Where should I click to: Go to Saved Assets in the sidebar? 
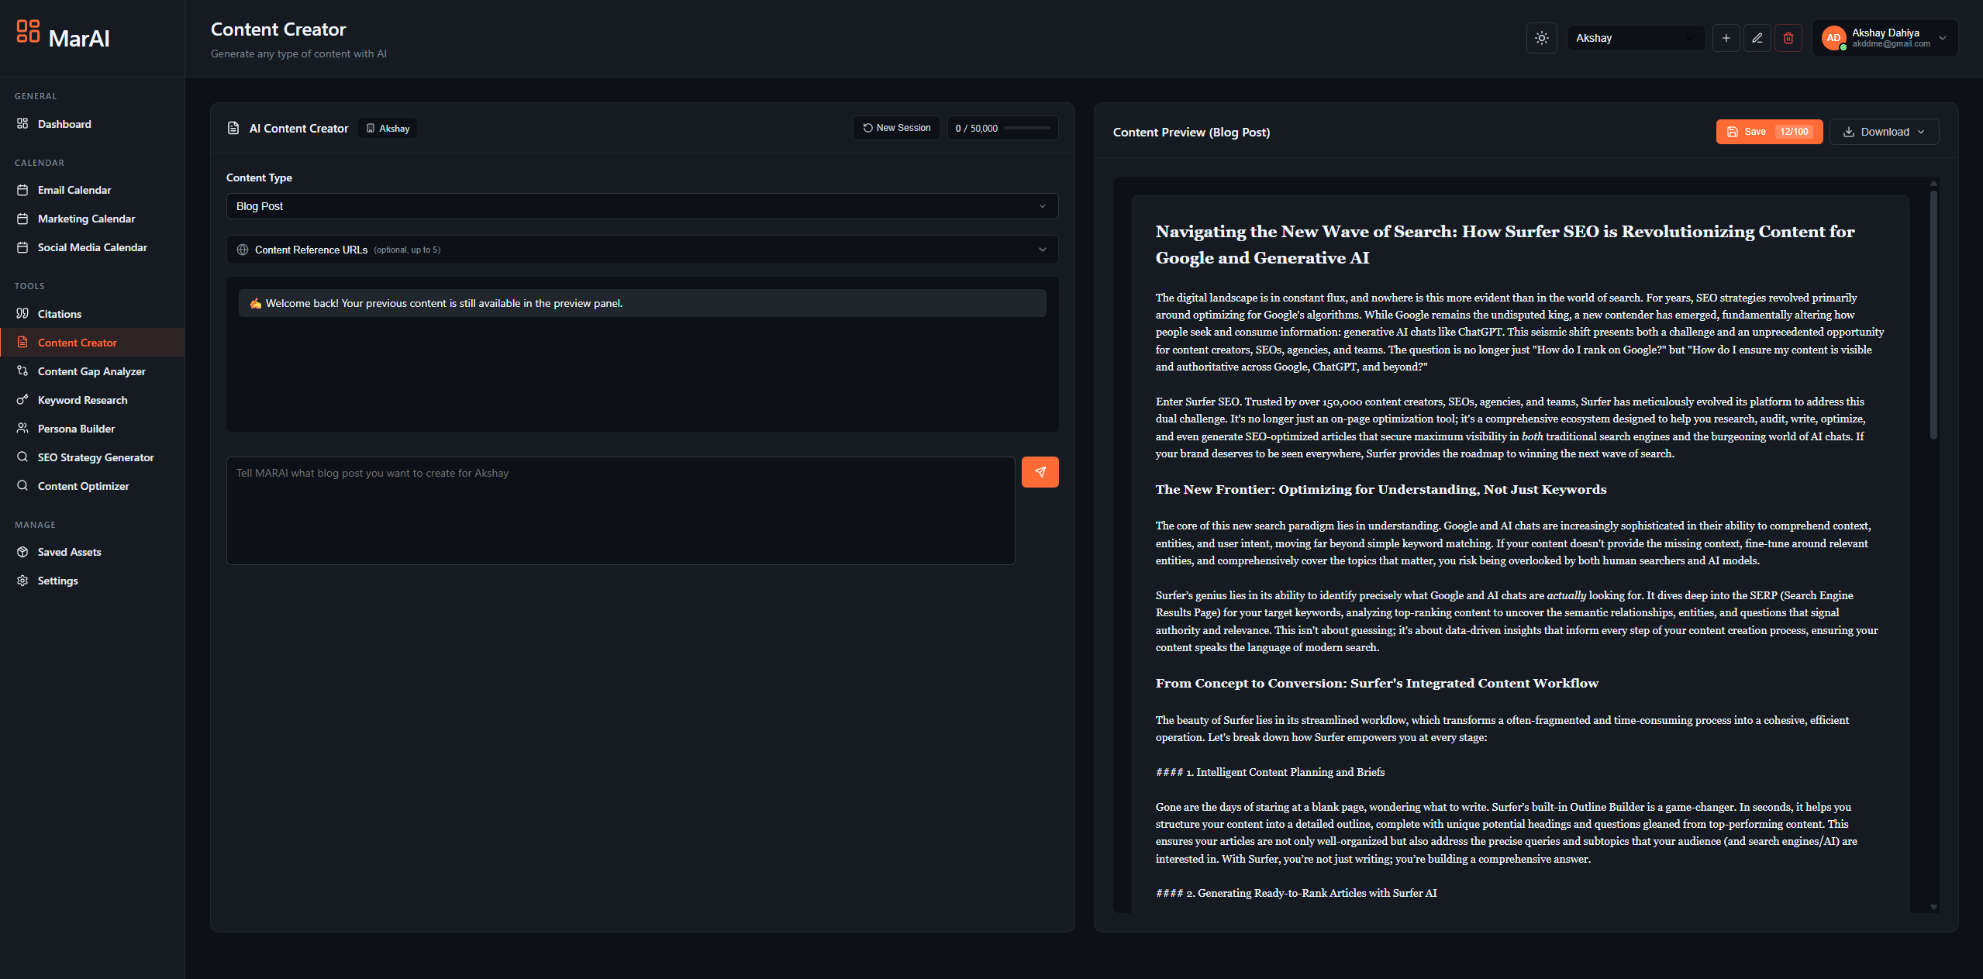point(69,552)
